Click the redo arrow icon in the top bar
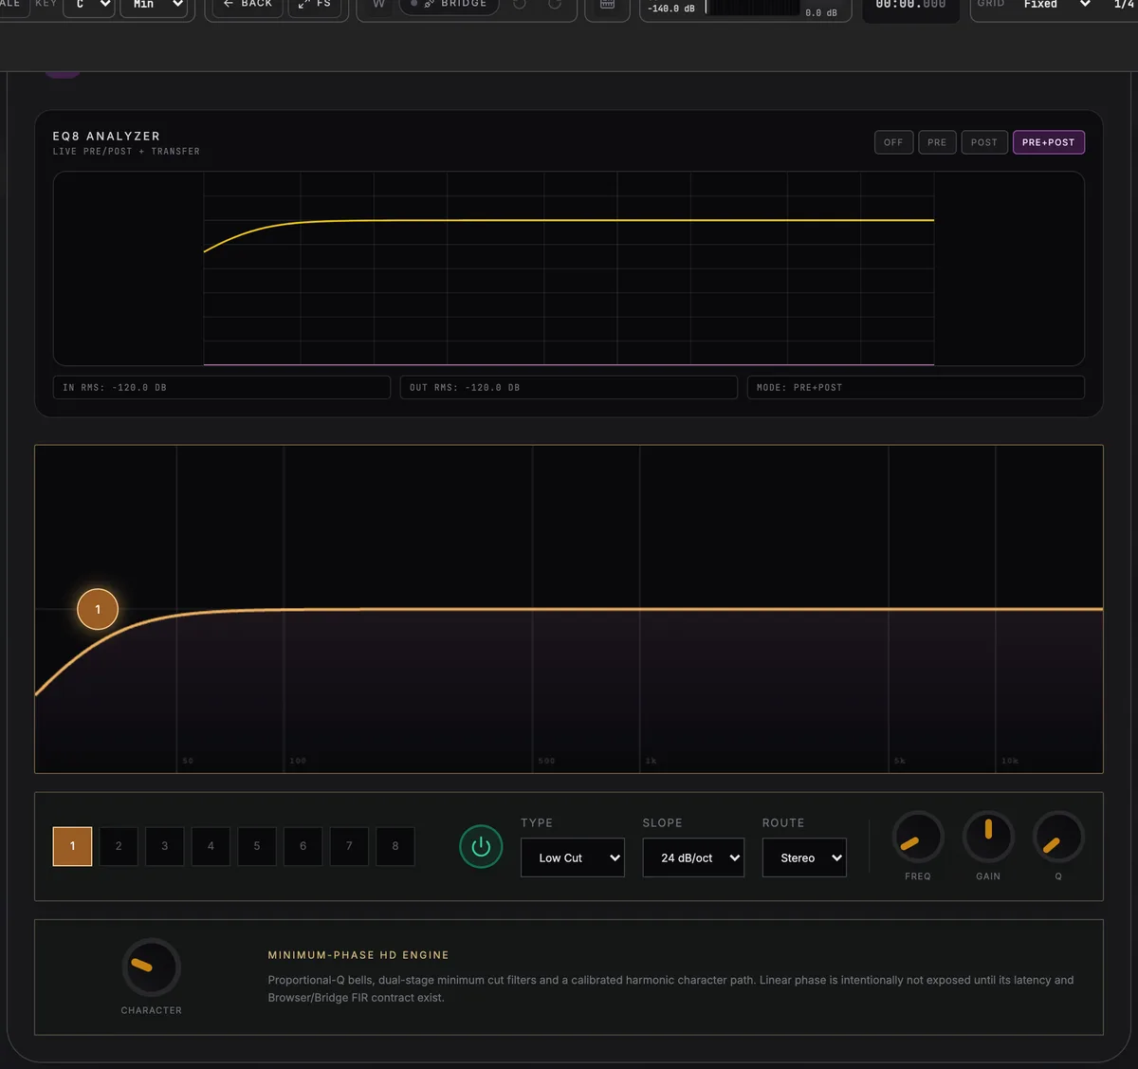Image resolution: width=1138 pixels, height=1069 pixels. click(555, 4)
